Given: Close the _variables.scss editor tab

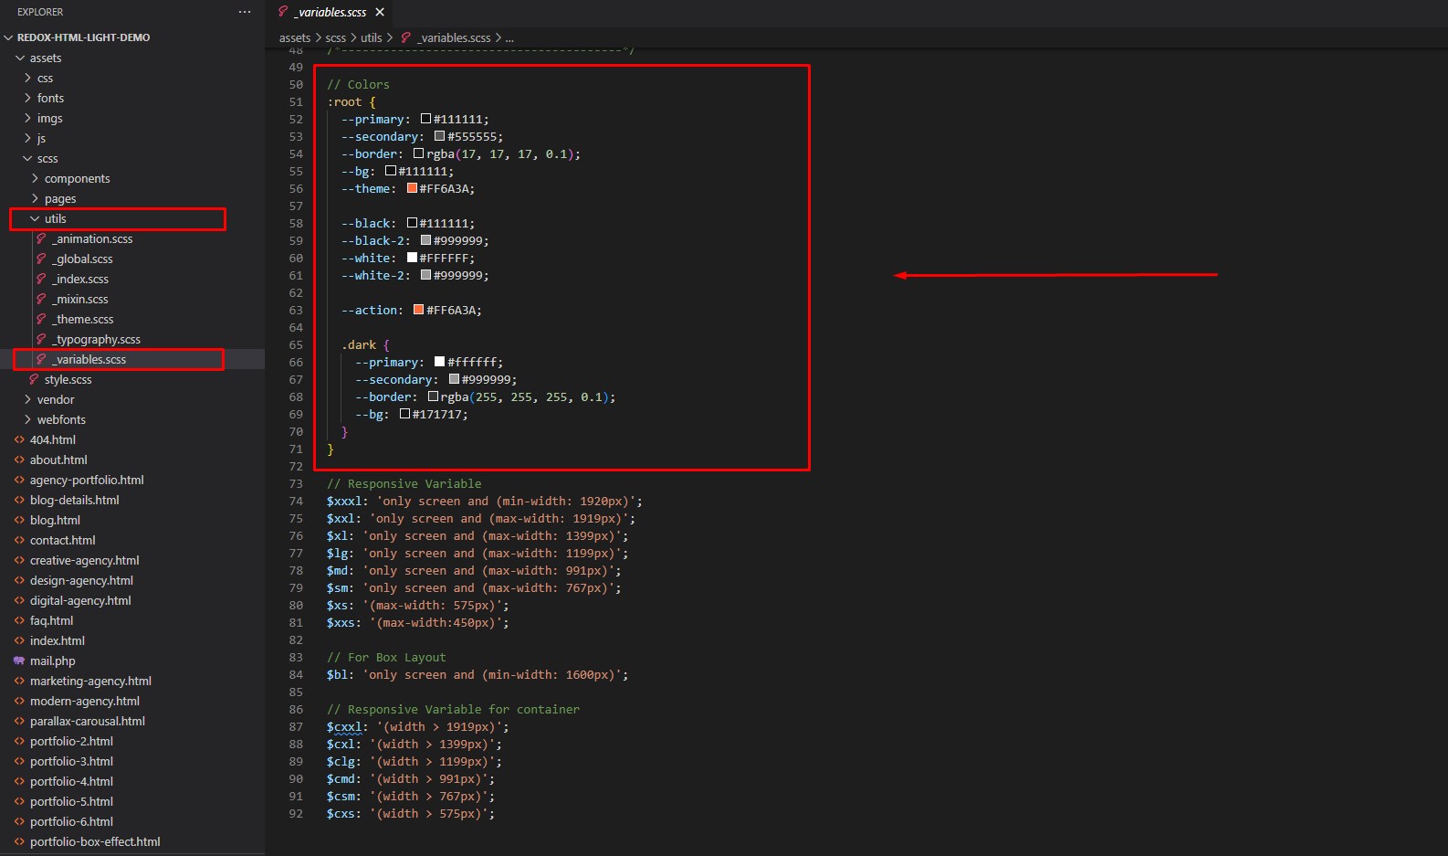Looking at the screenshot, I should point(380,12).
